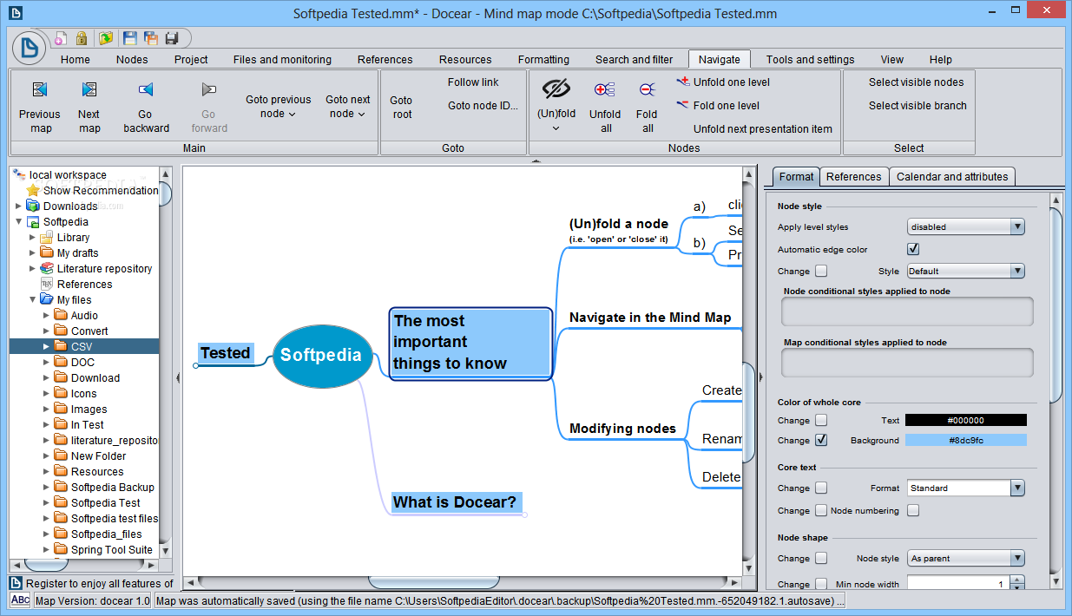
Task: Click the Go backward icon
Action: (146, 89)
